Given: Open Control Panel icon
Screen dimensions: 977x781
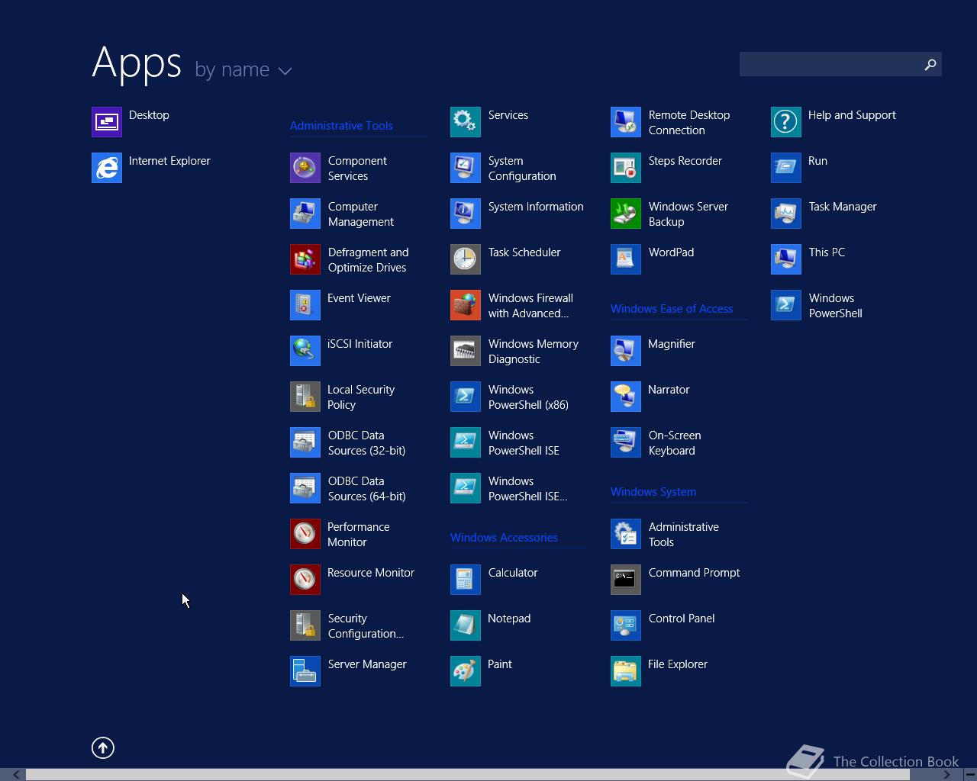Looking at the screenshot, I should pyautogui.click(x=626, y=625).
